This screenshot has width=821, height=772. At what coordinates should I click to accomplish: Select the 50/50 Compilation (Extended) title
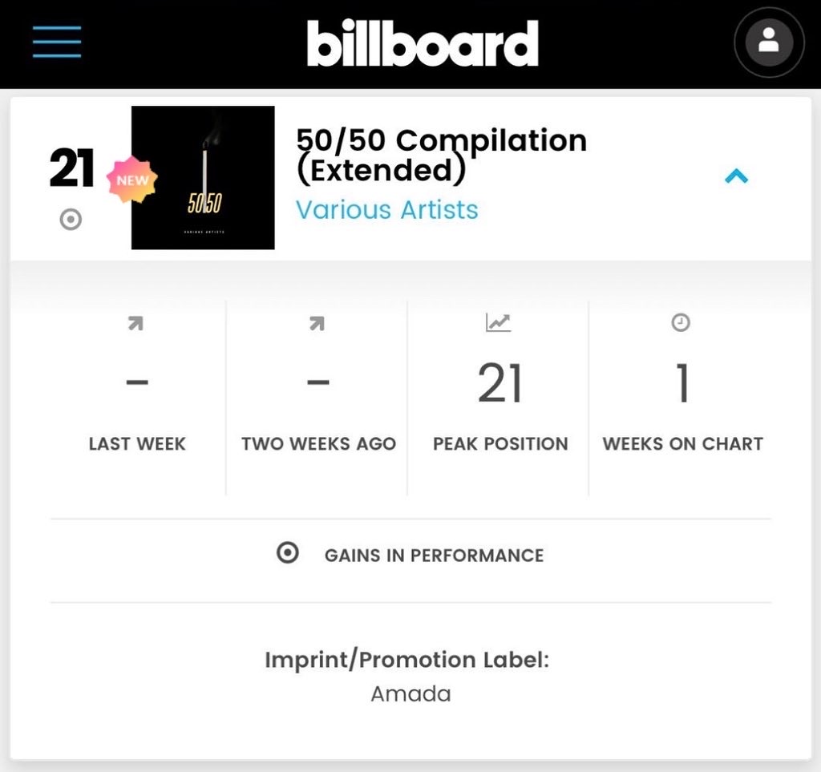442,155
